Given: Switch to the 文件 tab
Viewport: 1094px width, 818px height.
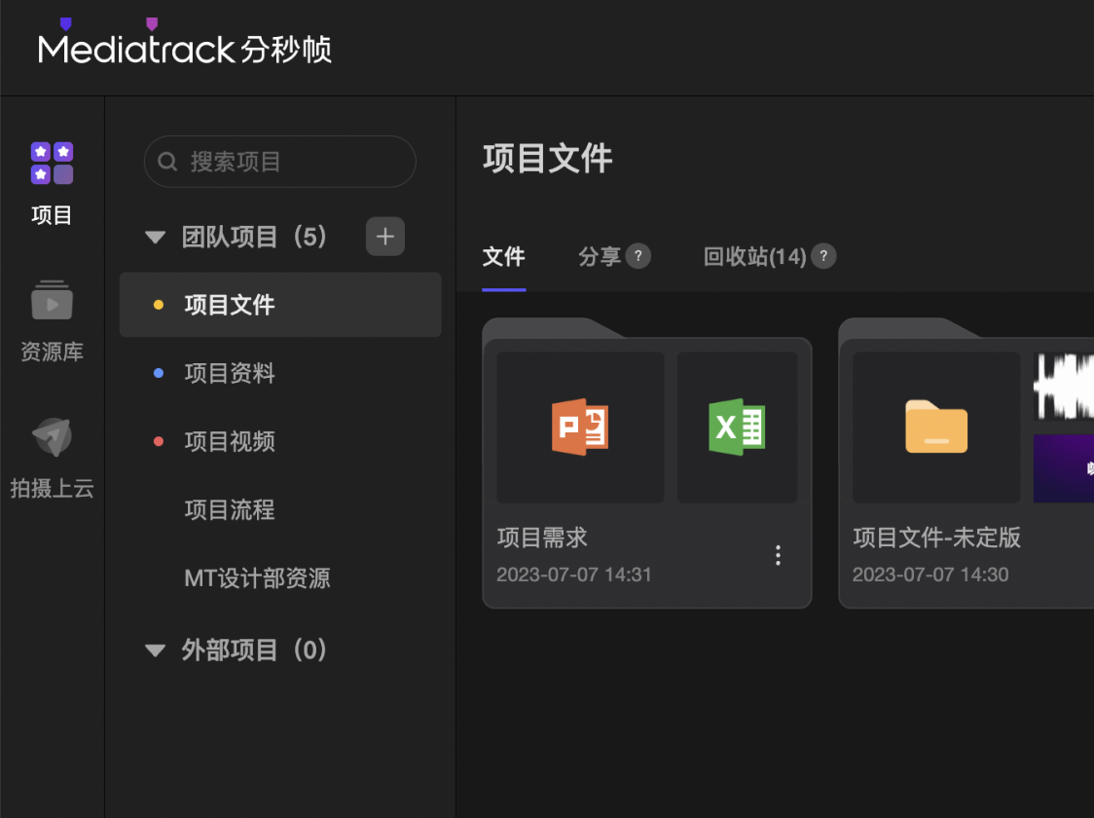Looking at the screenshot, I should pyautogui.click(x=504, y=256).
